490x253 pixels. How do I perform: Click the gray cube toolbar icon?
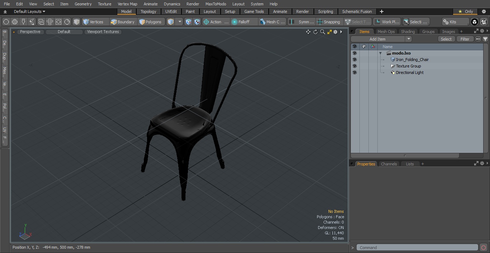coord(76,22)
